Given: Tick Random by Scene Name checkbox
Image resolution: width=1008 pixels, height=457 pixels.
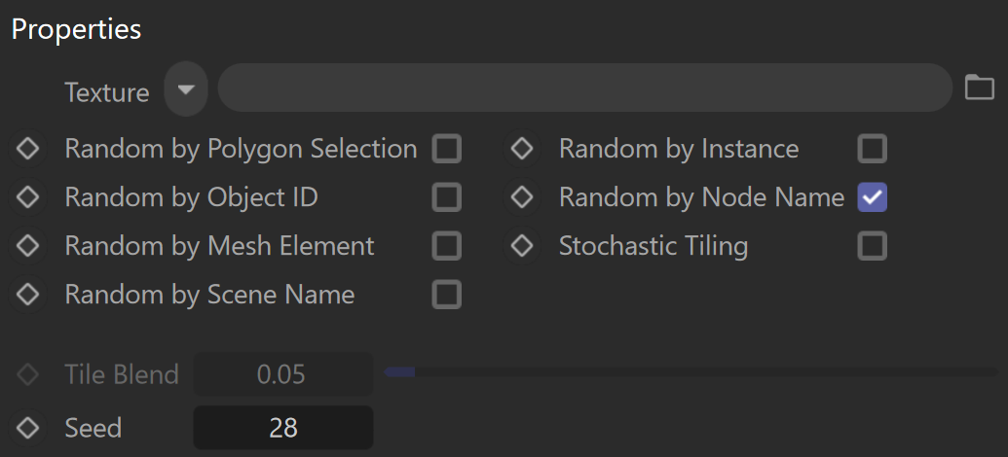Looking at the screenshot, I should [447, 295].
